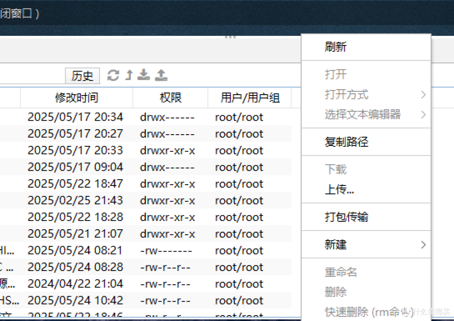Screen dimensions: 454x321
Task: Select the row dated 2025/05/17 09:04
Action: (x=145, y=167)
